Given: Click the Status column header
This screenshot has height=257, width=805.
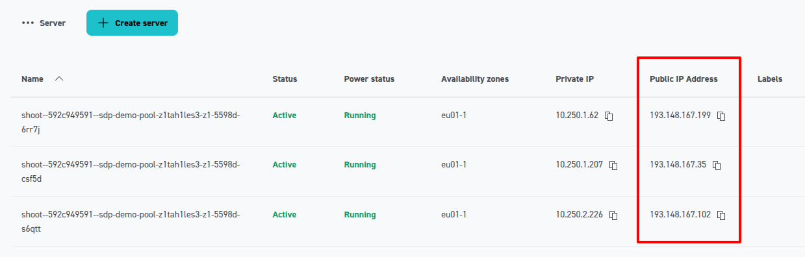Looking at the screenshot, I should 285,79.
